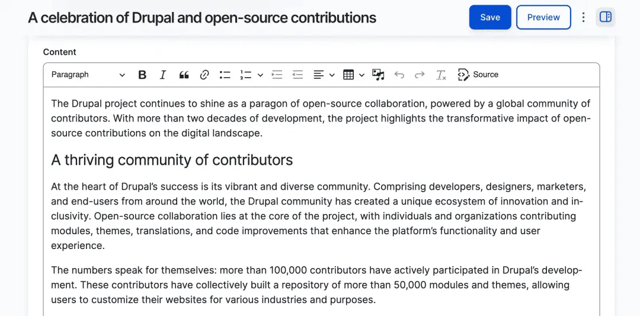Insert a block quote
Image resolution: width=640 pixels, height=316 pixels.
184,75
